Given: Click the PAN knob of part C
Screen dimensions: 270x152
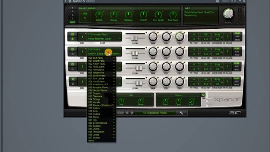Looking at the screenshot, I should [x=153, y=67].
